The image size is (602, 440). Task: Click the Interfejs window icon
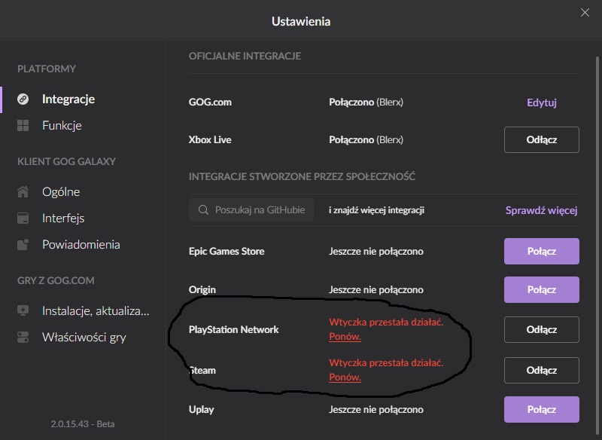pos(23,218)
